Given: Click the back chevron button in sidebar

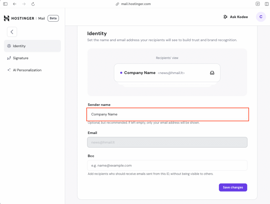Looking at the screenshot, I should click(12, 32).
